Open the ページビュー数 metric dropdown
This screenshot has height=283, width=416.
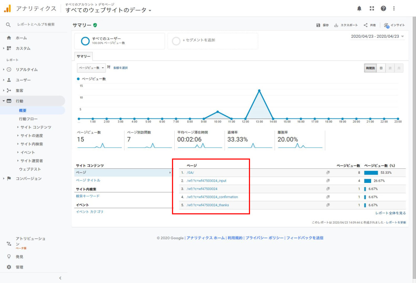[91, 68]
